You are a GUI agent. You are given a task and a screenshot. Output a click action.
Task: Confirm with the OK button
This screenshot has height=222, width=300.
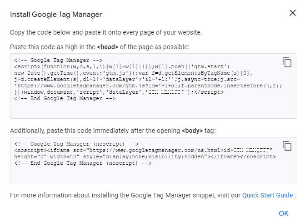(283, 213)
